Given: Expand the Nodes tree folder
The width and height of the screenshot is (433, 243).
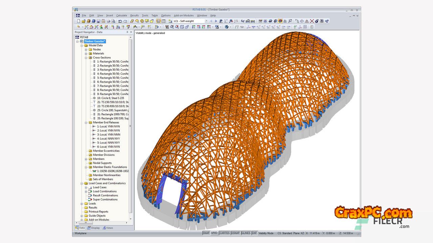Looking at the screenshot, I should [86, 50].
